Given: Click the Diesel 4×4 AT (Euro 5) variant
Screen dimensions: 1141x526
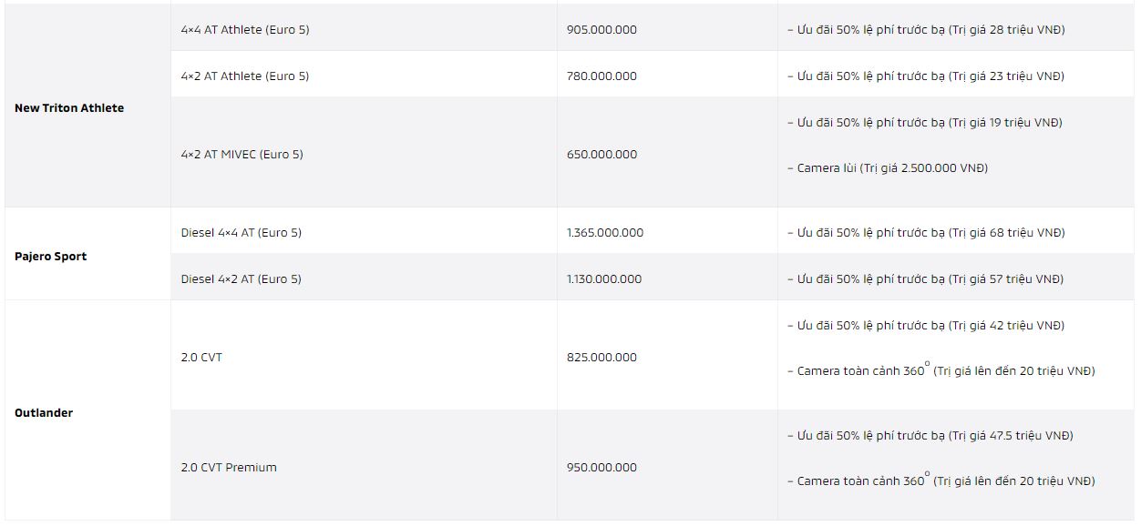Looking at the screenshot, I should (x=242, y=232).
